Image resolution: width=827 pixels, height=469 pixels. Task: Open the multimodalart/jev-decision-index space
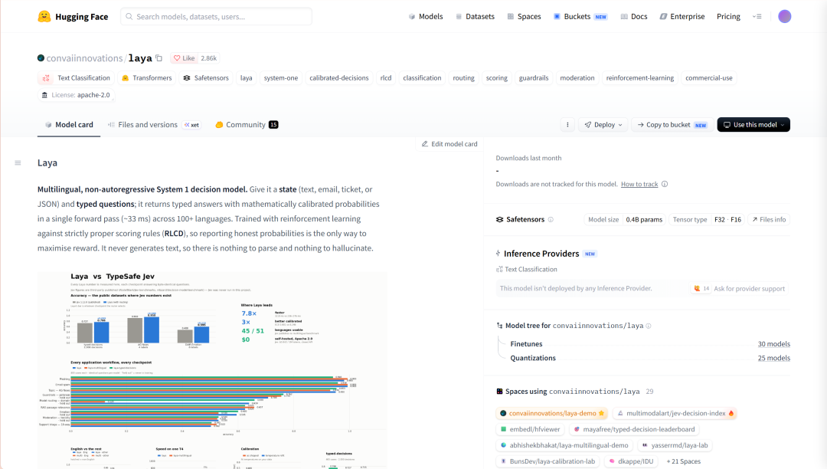pos(675,413)
